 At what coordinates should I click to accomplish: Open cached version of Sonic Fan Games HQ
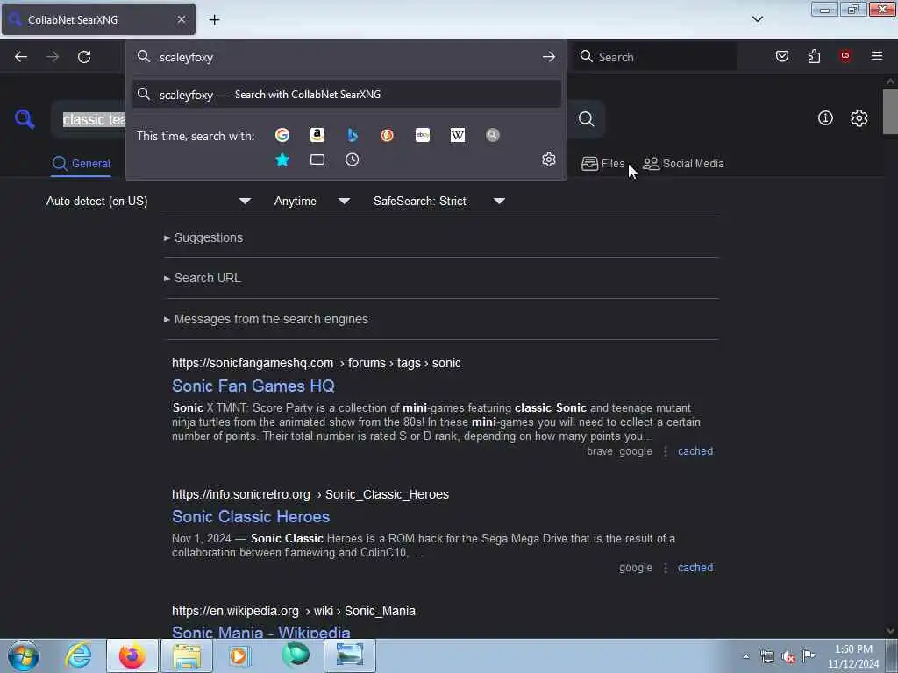click(695, 451)
